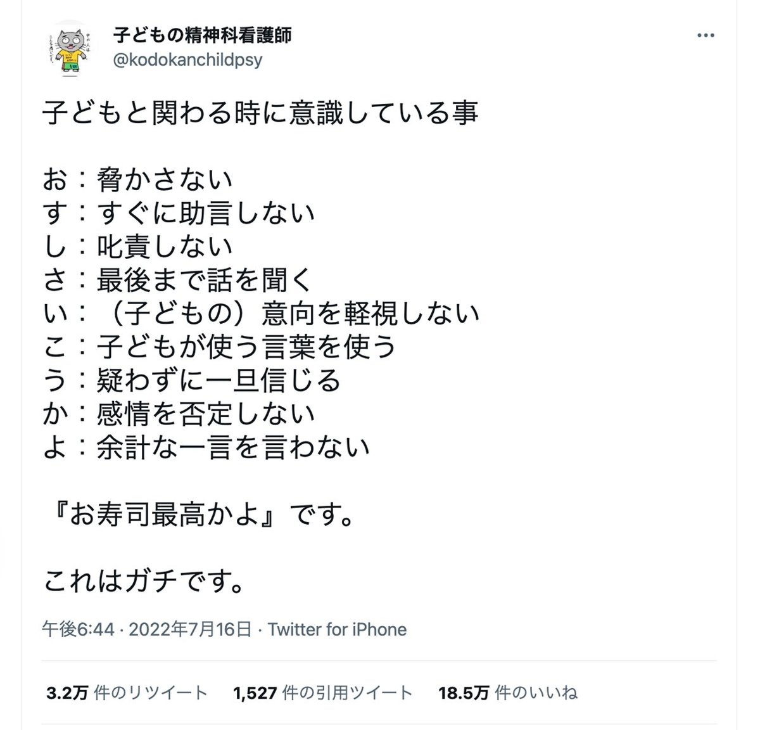
Task: View the 3.2万 件のリツイート list
Action: click(127, 693)
